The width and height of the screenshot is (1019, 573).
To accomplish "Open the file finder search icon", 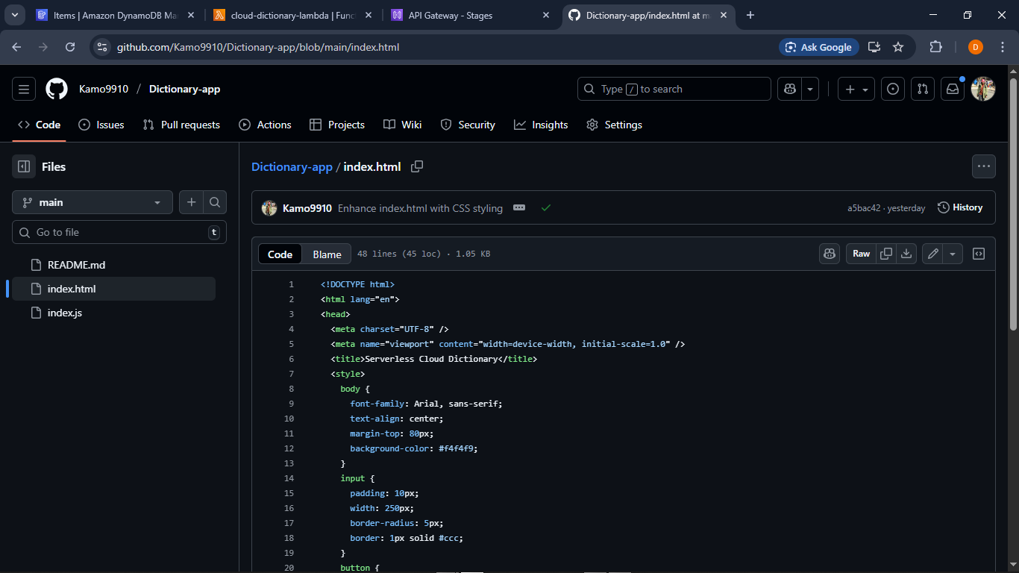I will pos(214,202).
